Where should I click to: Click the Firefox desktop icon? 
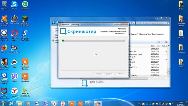pyautogui.click(x=4, y=49)
